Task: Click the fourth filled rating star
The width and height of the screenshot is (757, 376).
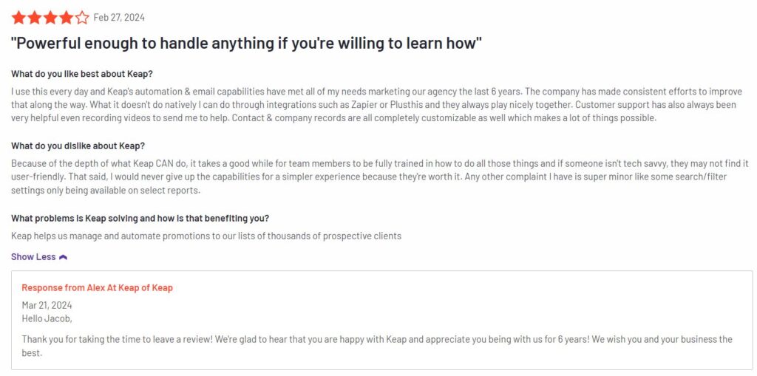Action: coord(66,18)
